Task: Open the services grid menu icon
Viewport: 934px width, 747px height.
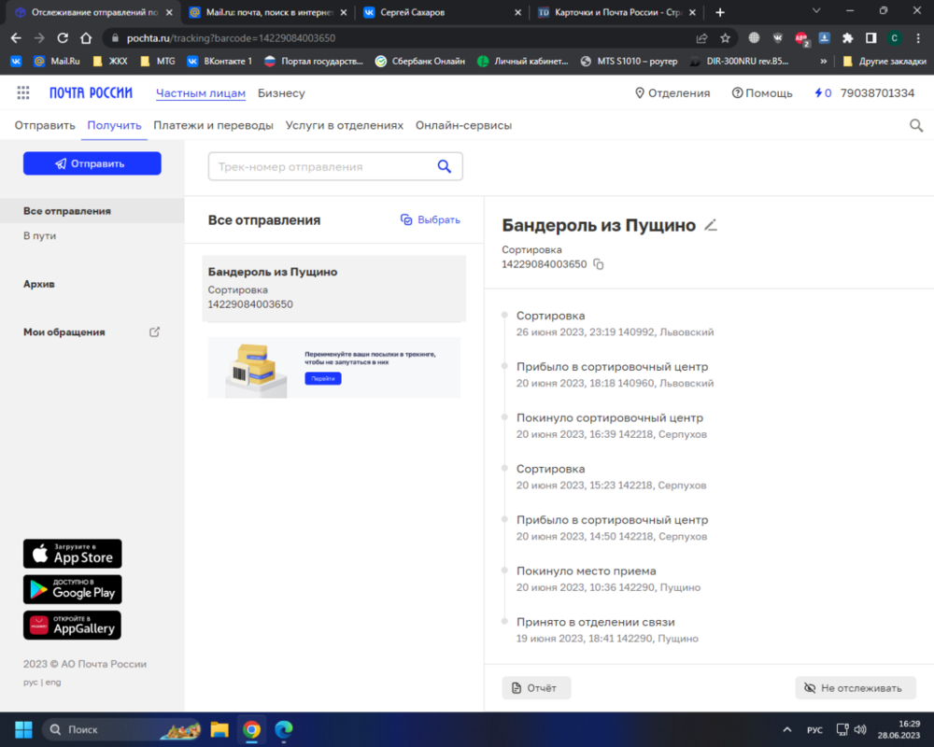Action: (23, 93)
